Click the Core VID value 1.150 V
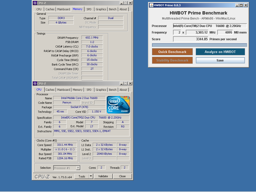Image resolution: width=256 pixels, height=192 pixels. pos(96,111)
